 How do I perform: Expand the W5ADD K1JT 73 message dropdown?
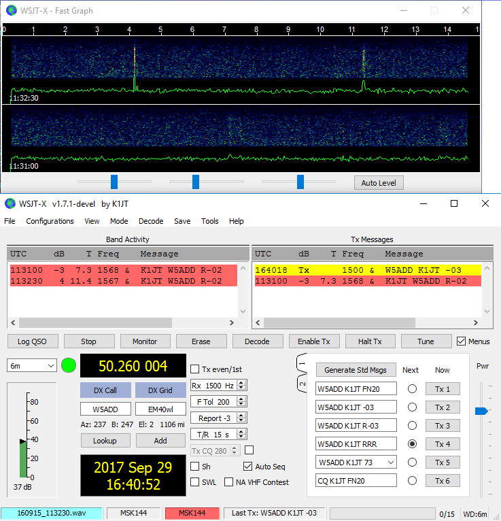390,463
